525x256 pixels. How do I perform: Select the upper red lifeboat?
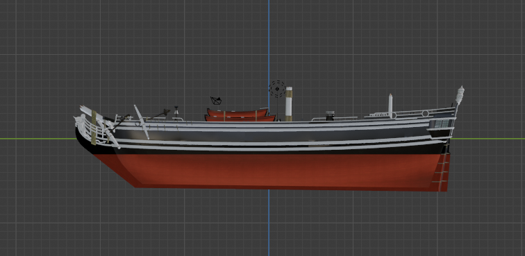pyautogui.click(x=237, y=113)
